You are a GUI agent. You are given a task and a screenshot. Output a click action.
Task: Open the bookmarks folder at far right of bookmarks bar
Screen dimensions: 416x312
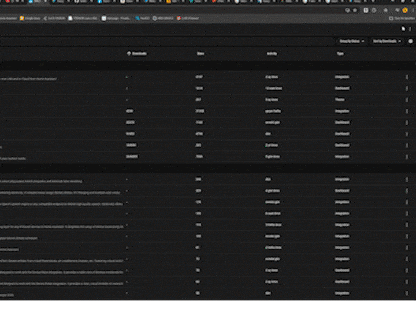click(401, 18)
